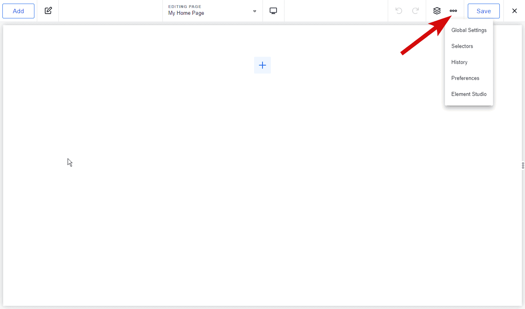Click the My Home Page title

coord(186,13)
